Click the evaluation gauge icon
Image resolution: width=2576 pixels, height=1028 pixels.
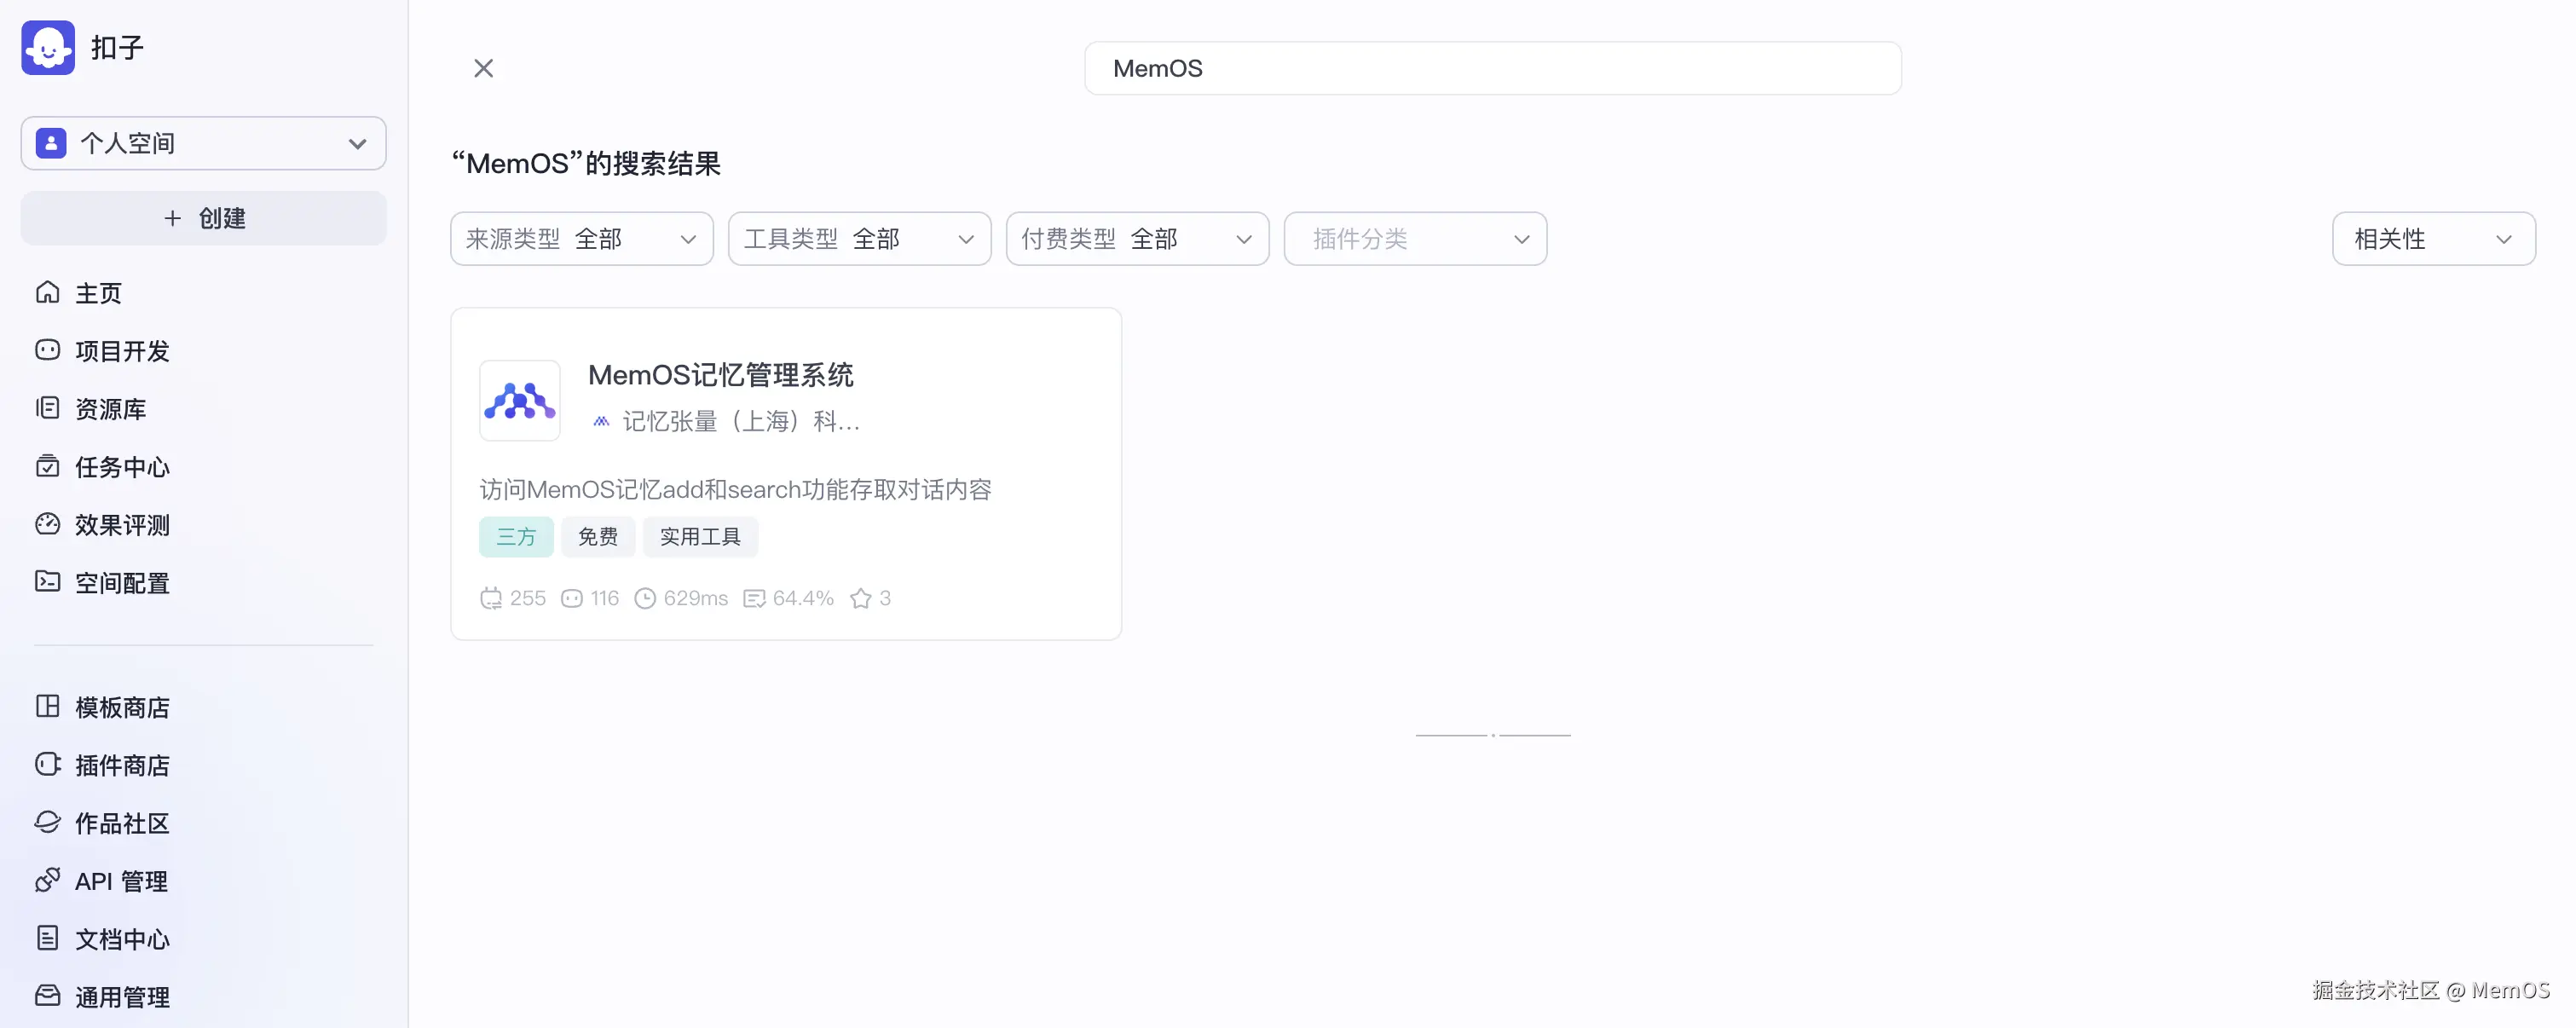[x=47, y=524]
